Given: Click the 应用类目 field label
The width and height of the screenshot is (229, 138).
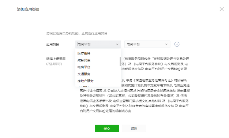Looking at the screenshot, I should click(53, 44).
